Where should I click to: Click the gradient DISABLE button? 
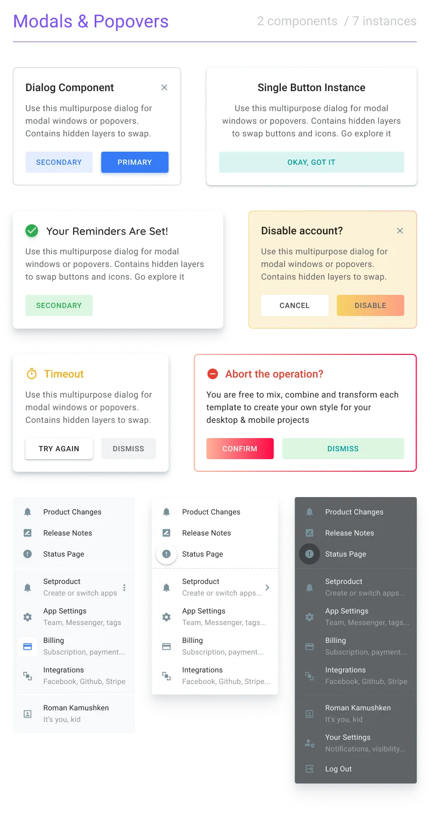370,305
